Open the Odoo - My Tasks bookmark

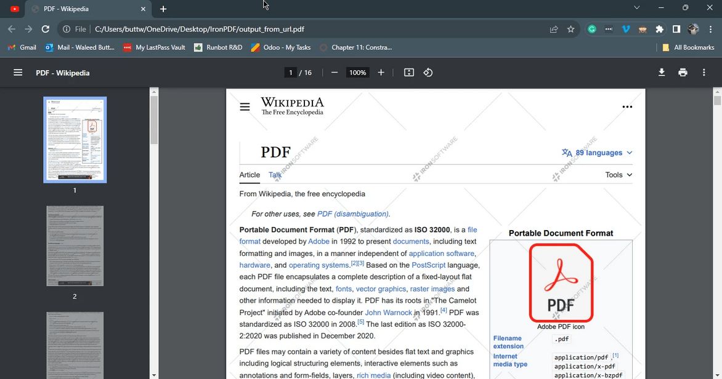(281, 47)
